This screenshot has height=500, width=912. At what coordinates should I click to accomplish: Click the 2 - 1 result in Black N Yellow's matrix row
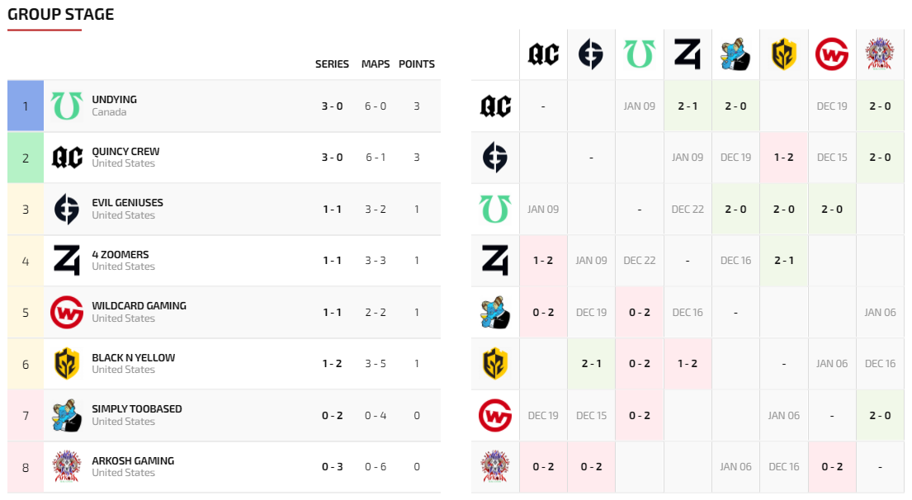[592, 364]
